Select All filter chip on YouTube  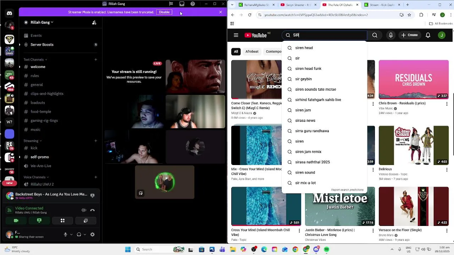coord(236,51)
